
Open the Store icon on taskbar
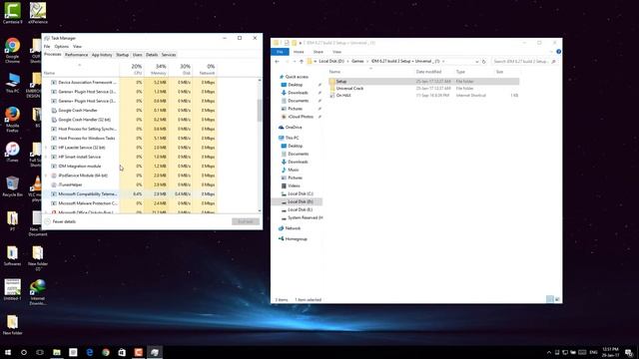pyautogui.click(x=122, y=352)
